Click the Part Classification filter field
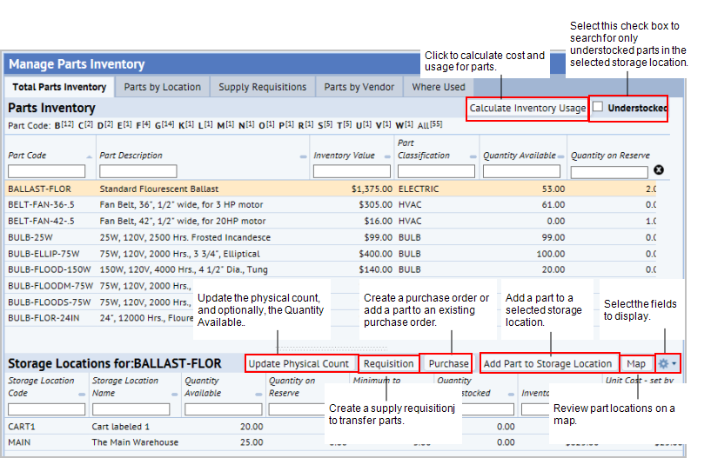 tap(436, 171)
